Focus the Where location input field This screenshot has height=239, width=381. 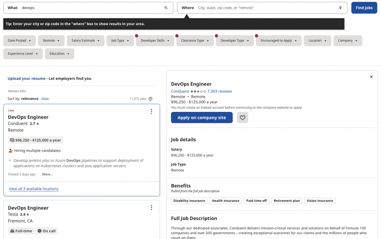coord(266,8)
